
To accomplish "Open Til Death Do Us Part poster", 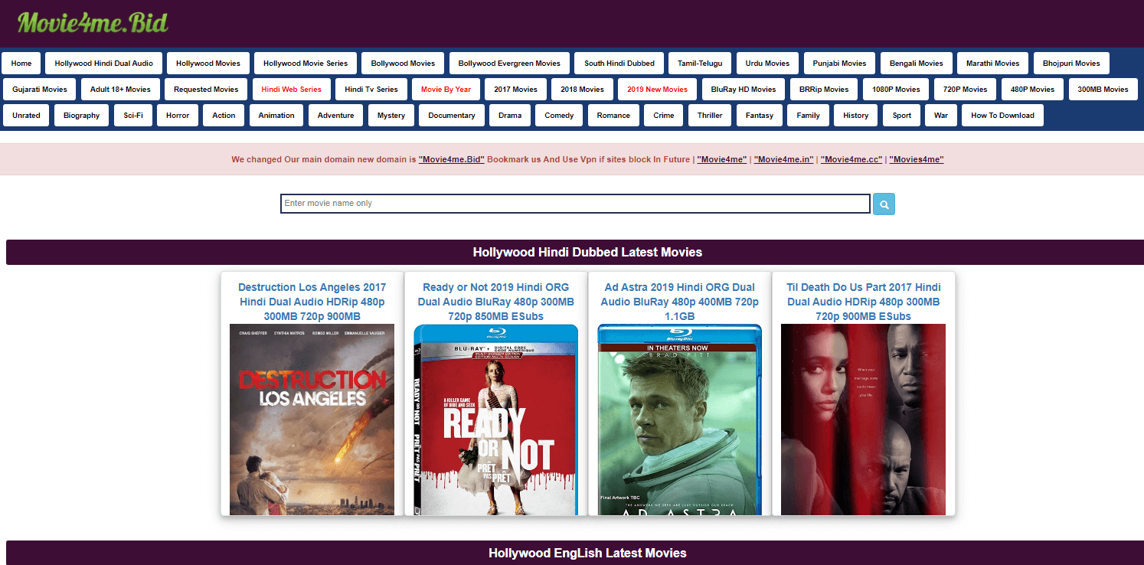I will pyautogui.click(x=863, y=420).
